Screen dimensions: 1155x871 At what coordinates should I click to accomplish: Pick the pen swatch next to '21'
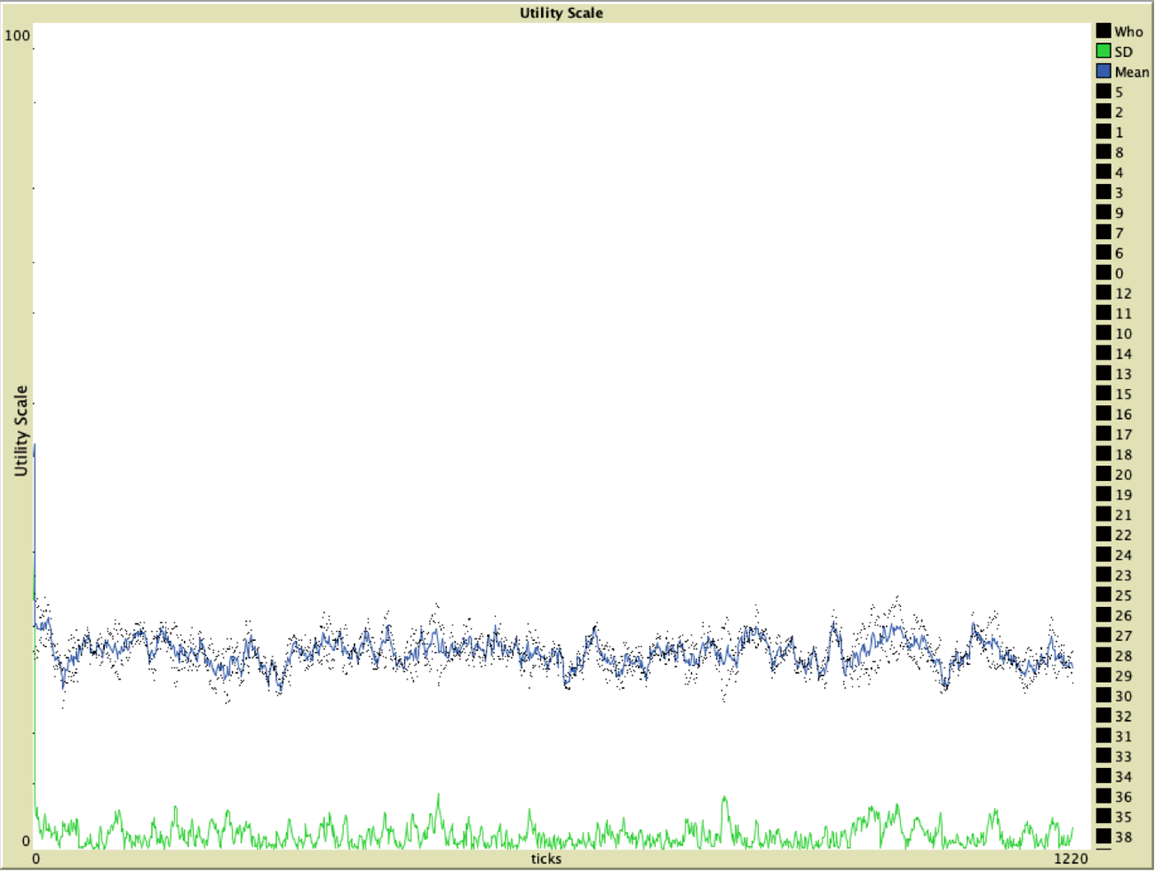[x=1103, y=515]
